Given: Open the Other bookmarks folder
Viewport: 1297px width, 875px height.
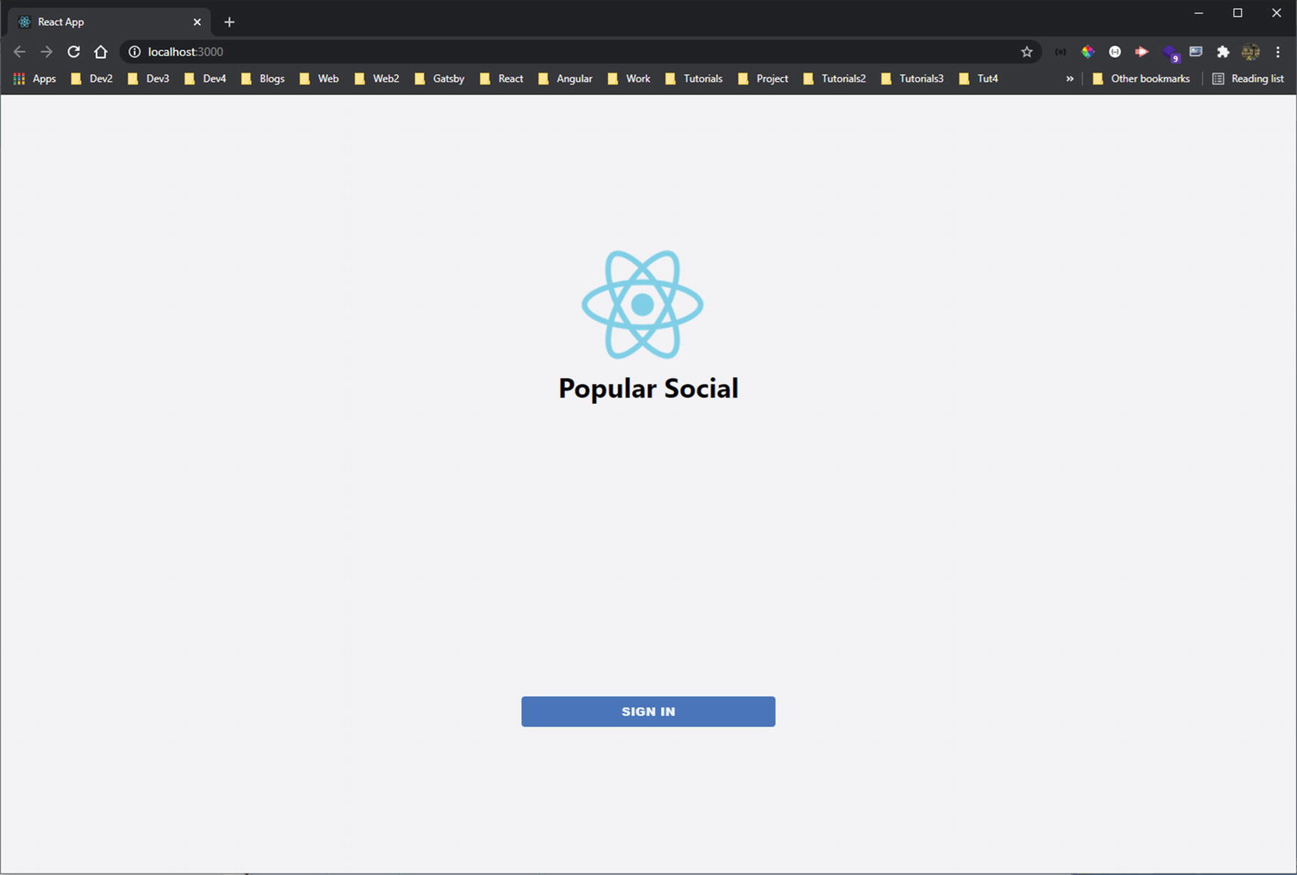Looking at the screenshot, I should click(1141, 79).
